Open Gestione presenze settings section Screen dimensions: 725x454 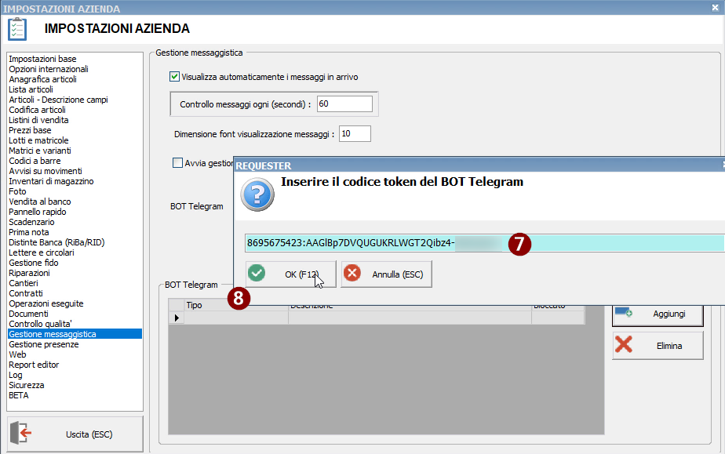coord(44,344)
